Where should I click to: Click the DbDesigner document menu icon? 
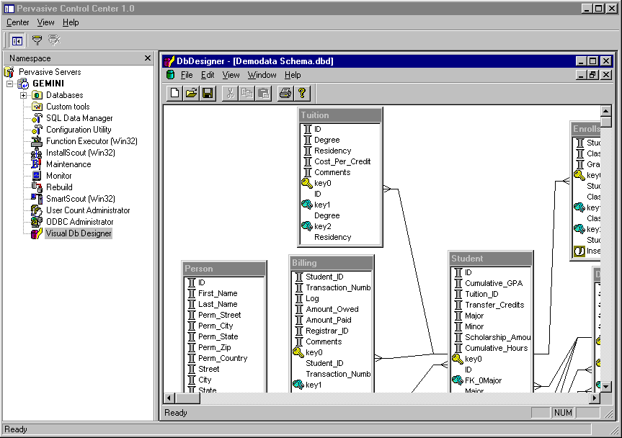(170, 74)
